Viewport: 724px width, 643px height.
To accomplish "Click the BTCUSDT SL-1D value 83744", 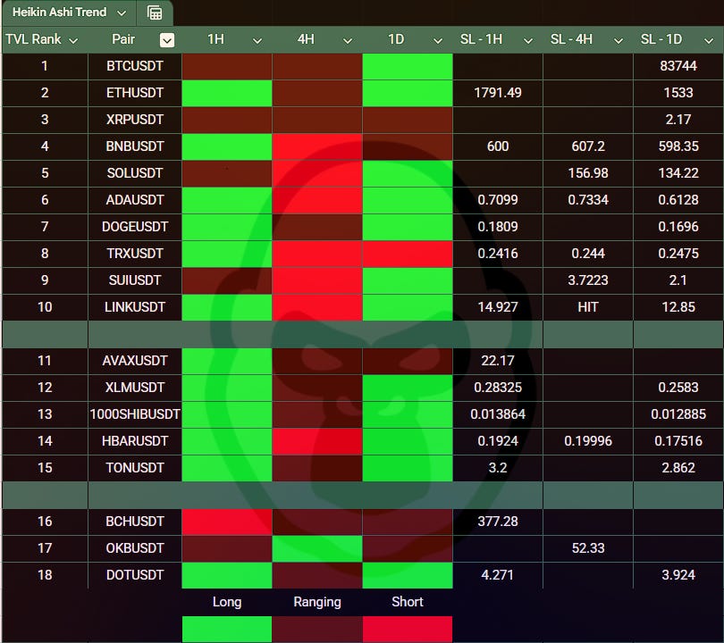I will [x=678, y=66].
